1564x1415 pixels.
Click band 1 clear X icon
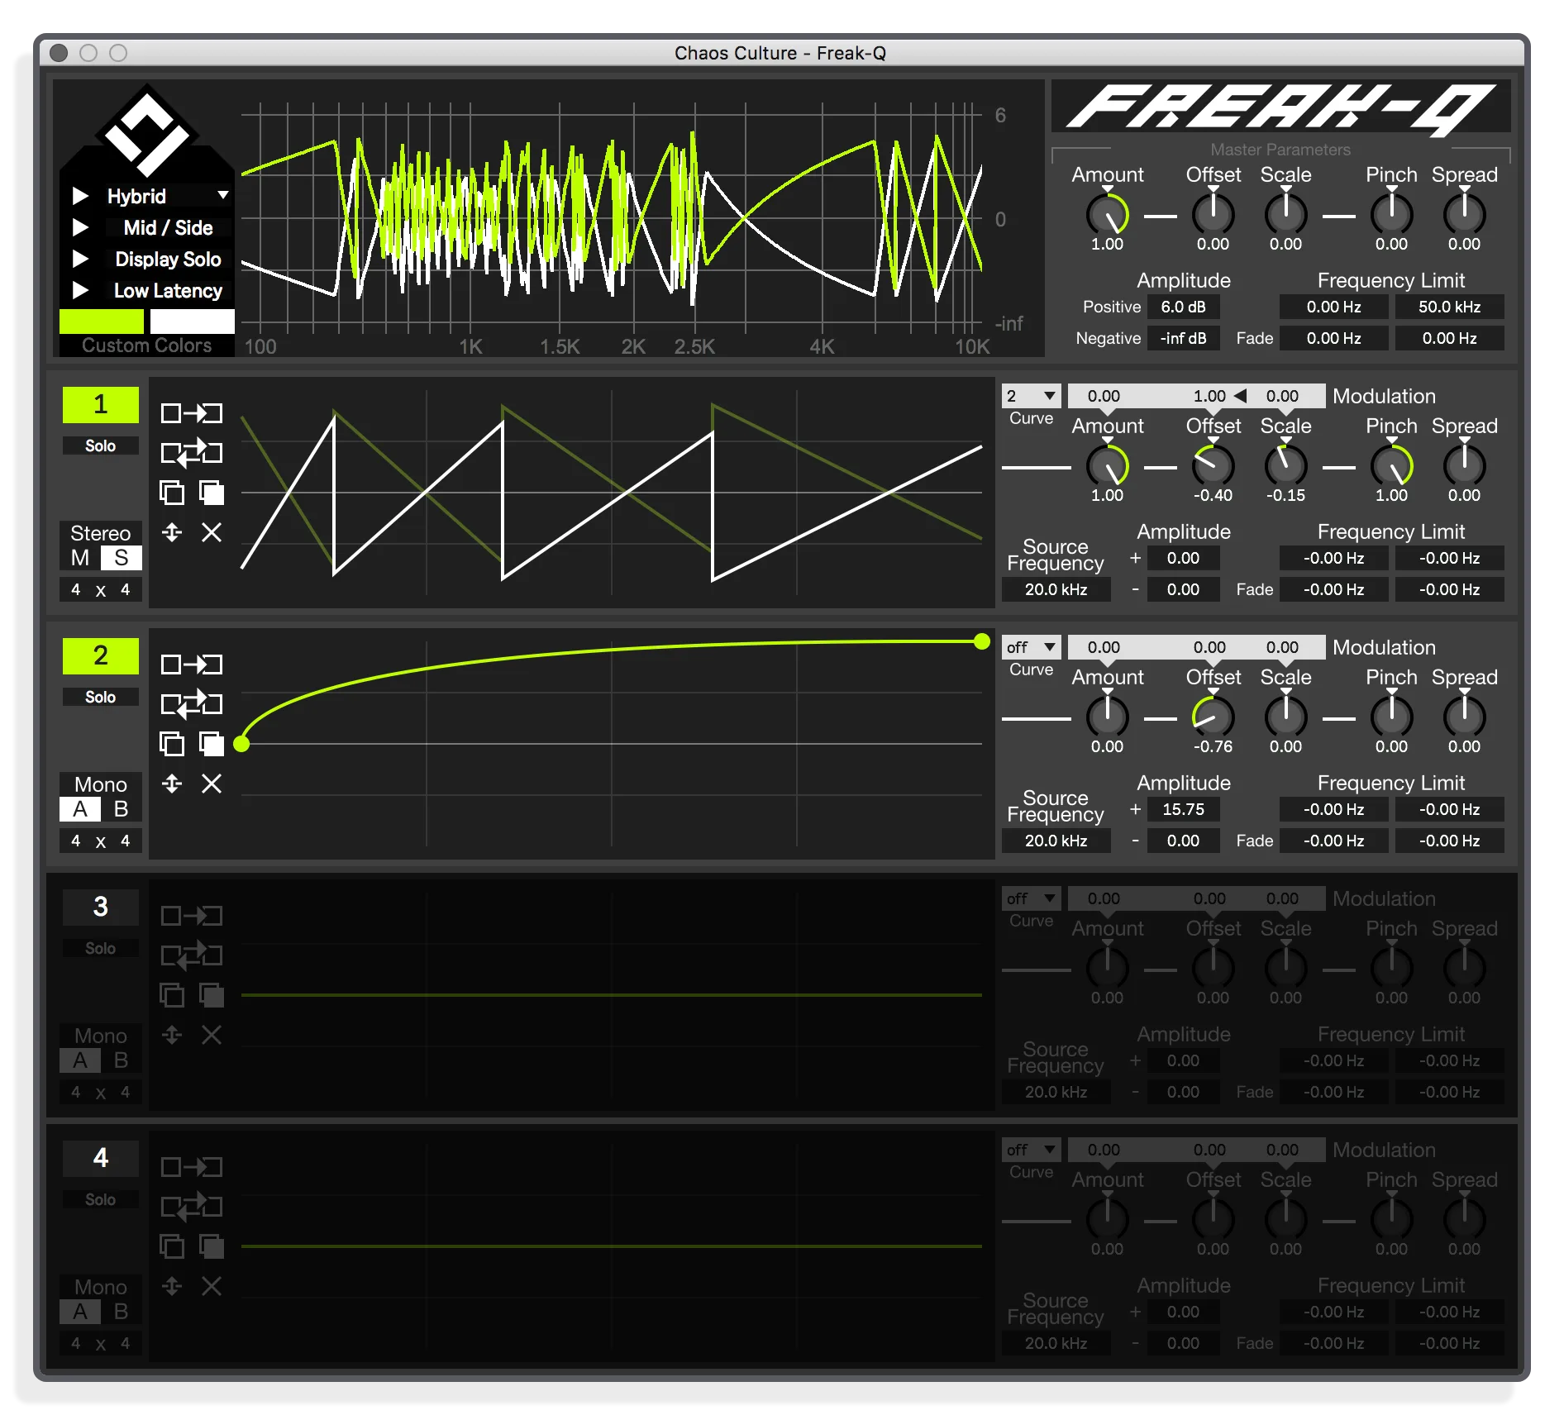pos(212,532)
